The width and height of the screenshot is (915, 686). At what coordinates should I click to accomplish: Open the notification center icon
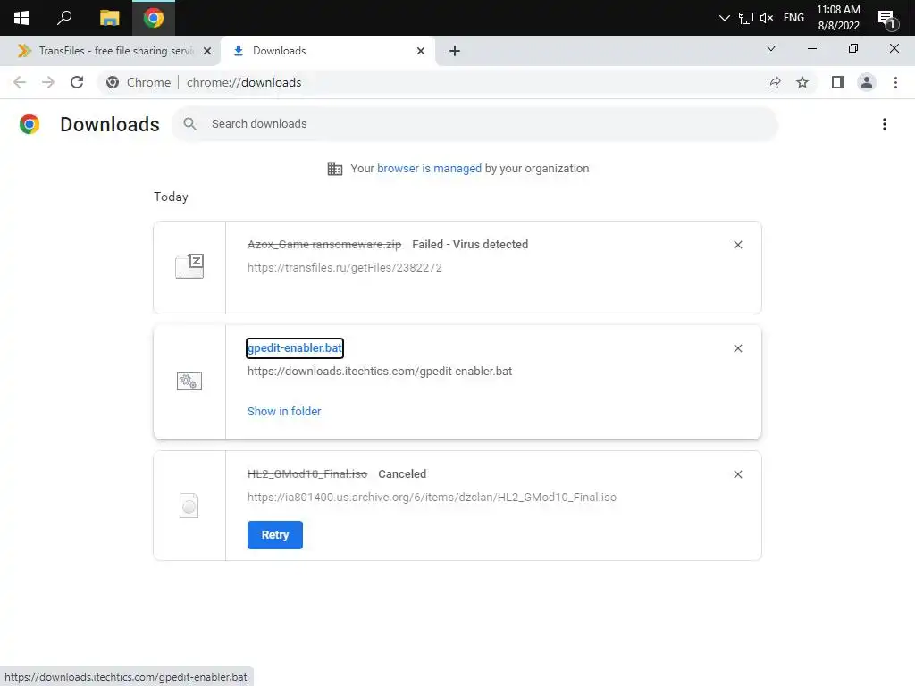pos(887,19)
